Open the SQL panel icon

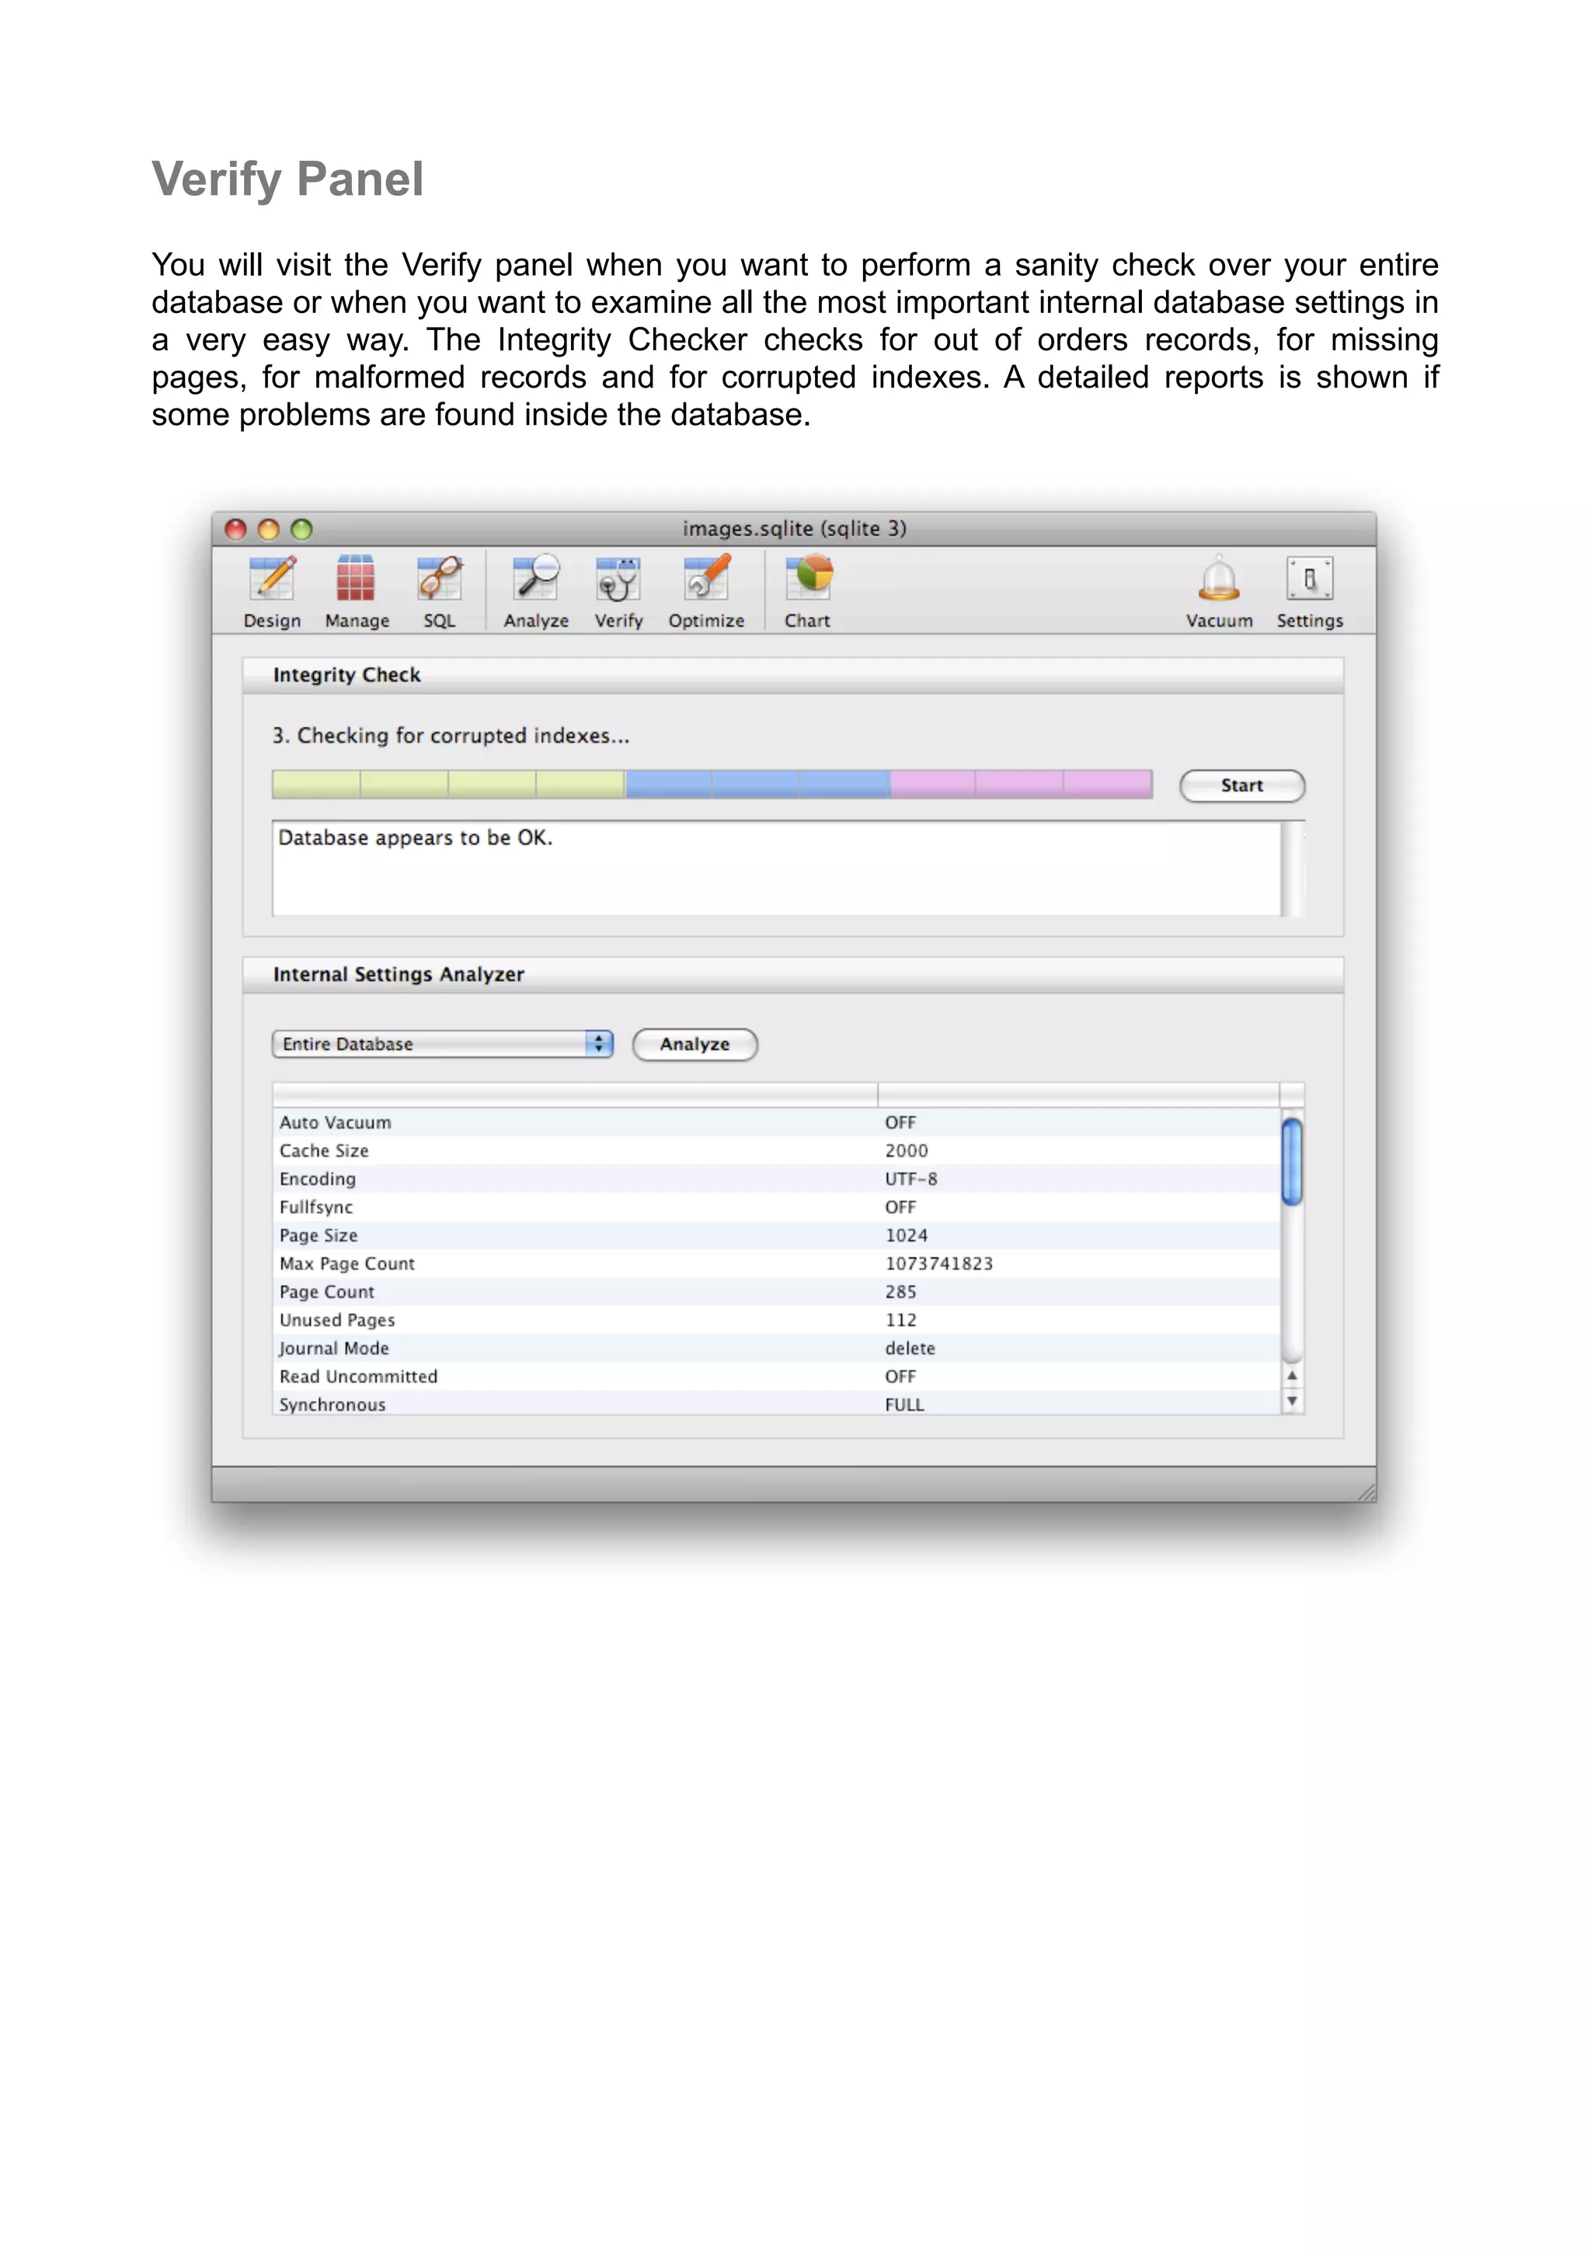[439, 591]
